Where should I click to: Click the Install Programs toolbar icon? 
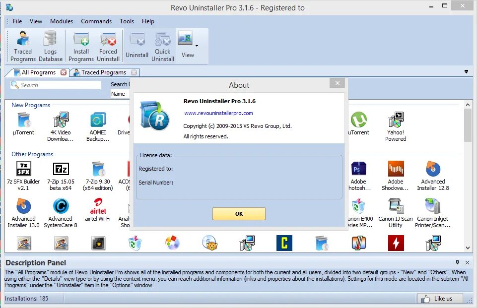[81, 46]
